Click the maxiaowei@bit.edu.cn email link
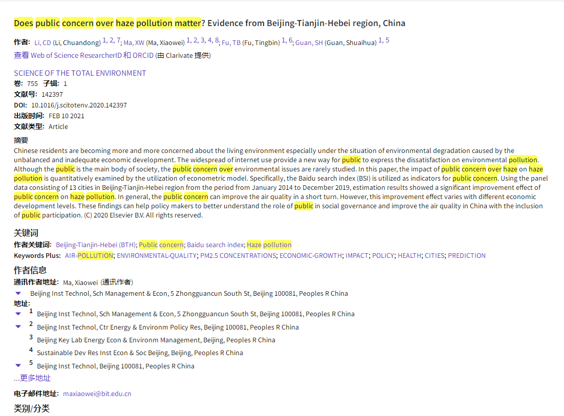Image resolution: width=564 pixels, height=416 pixels. click(97, 393)
